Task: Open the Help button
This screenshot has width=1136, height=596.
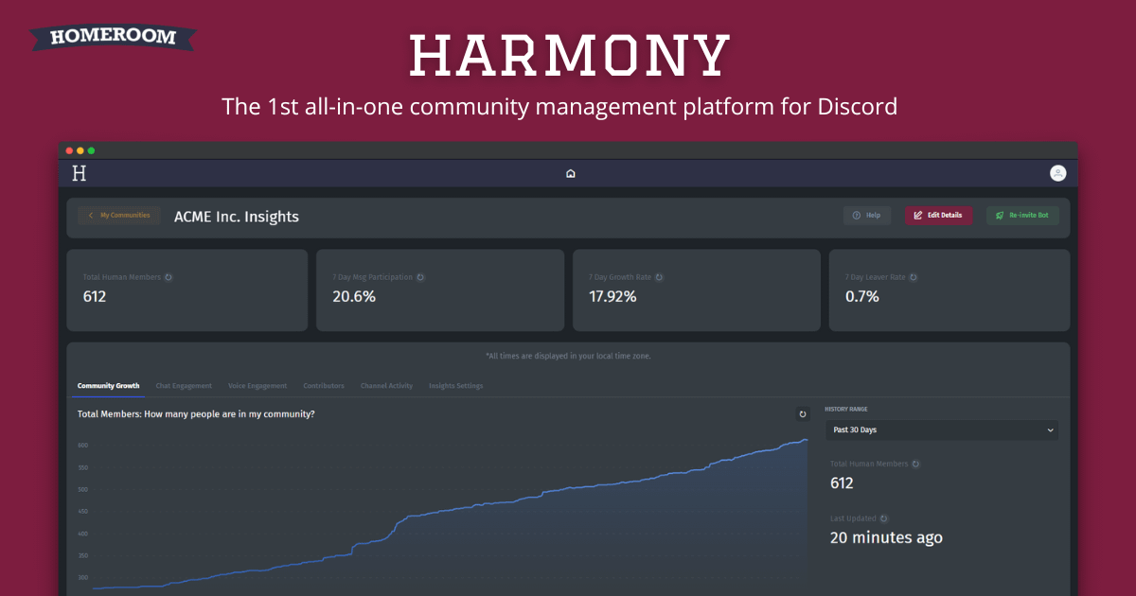Action: click(x=866, y=216)
